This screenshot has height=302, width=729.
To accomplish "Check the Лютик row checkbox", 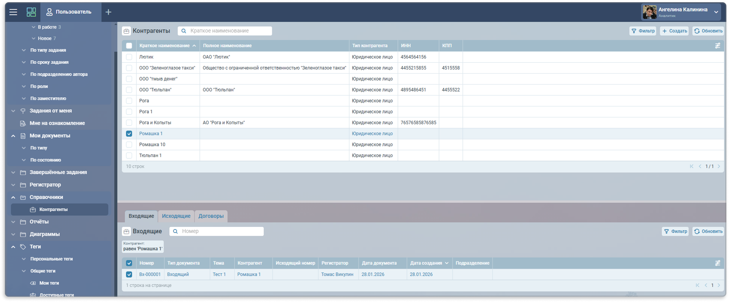I will [x=129, y=57].
